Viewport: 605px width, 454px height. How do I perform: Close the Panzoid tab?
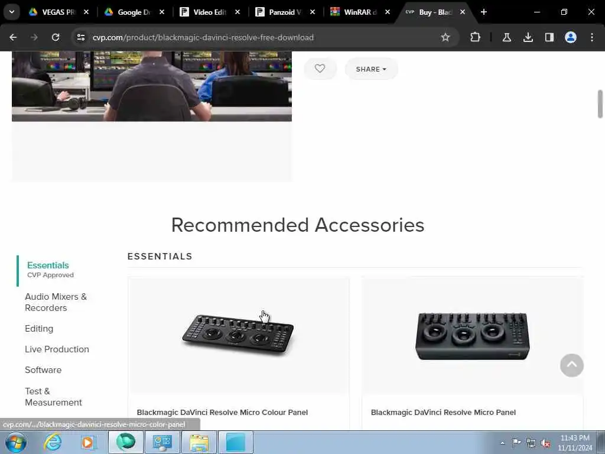[x=312, y=12]
